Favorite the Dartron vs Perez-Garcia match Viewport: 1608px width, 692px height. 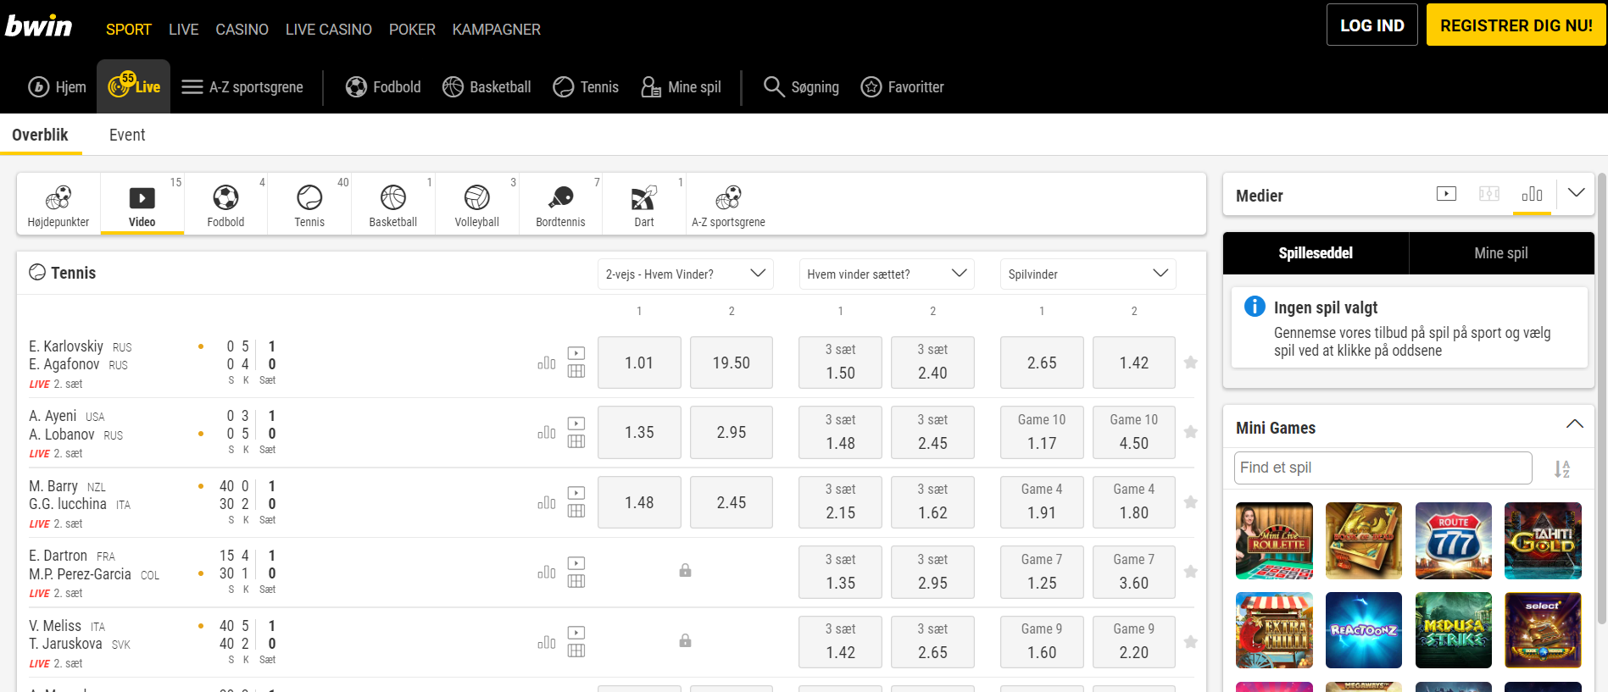tap(1191, 572)
